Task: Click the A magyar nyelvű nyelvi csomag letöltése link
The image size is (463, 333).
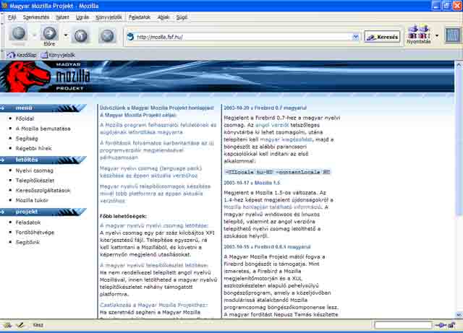Action: coord(154,225)
